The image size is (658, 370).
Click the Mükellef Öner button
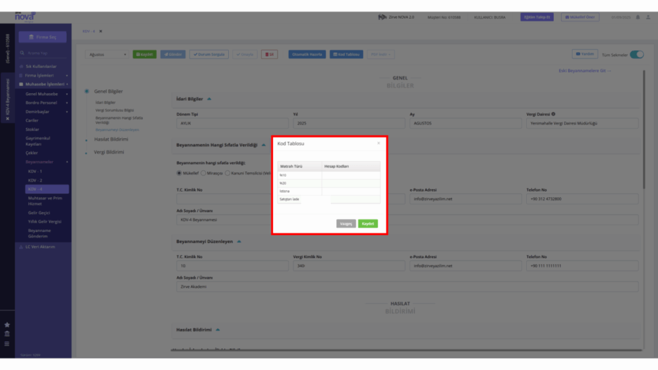pyautogui.click(x=580, y=17)
